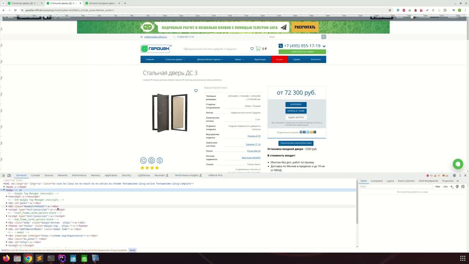Click the green chat widget bubble
The width and height of the screenshot is (469, 264).
[458, 164]
